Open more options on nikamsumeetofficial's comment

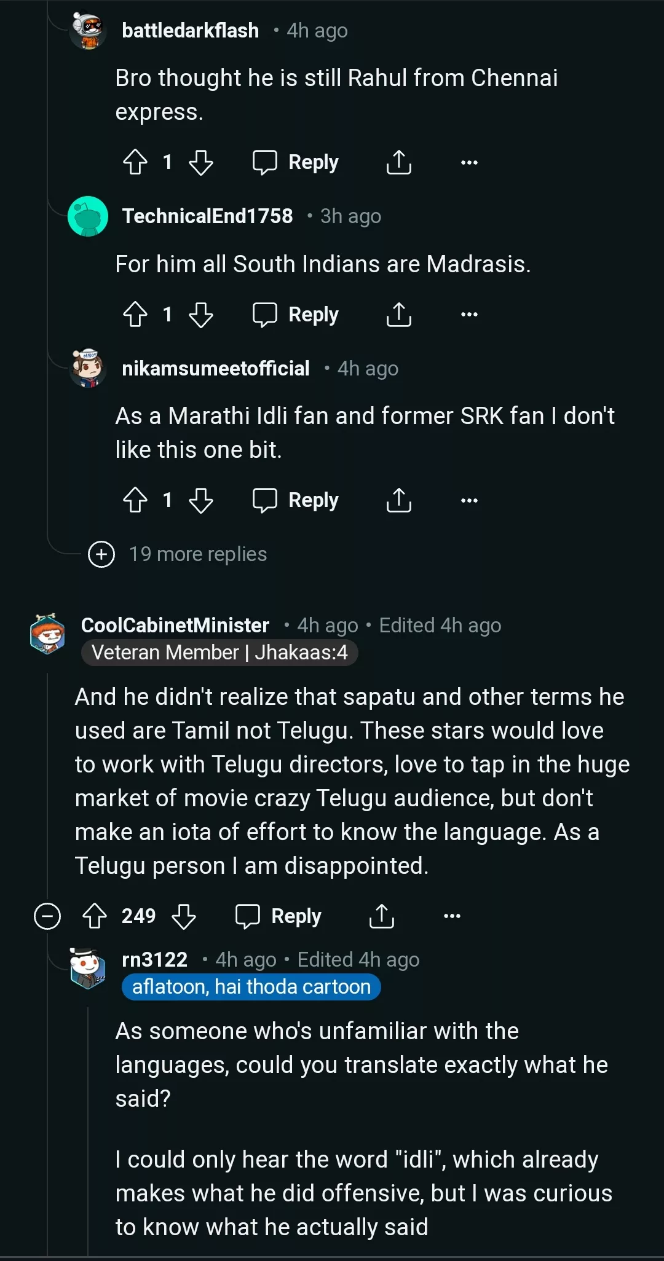tap(469, 500)
